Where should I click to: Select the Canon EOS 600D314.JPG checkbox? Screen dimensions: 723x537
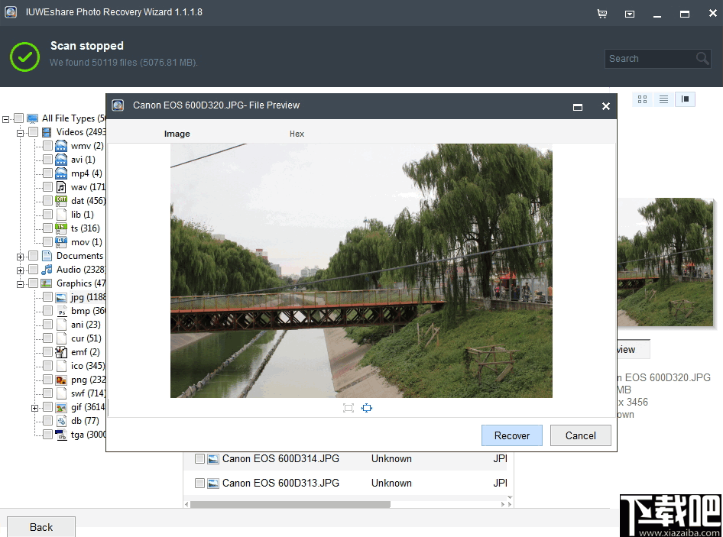201,458
